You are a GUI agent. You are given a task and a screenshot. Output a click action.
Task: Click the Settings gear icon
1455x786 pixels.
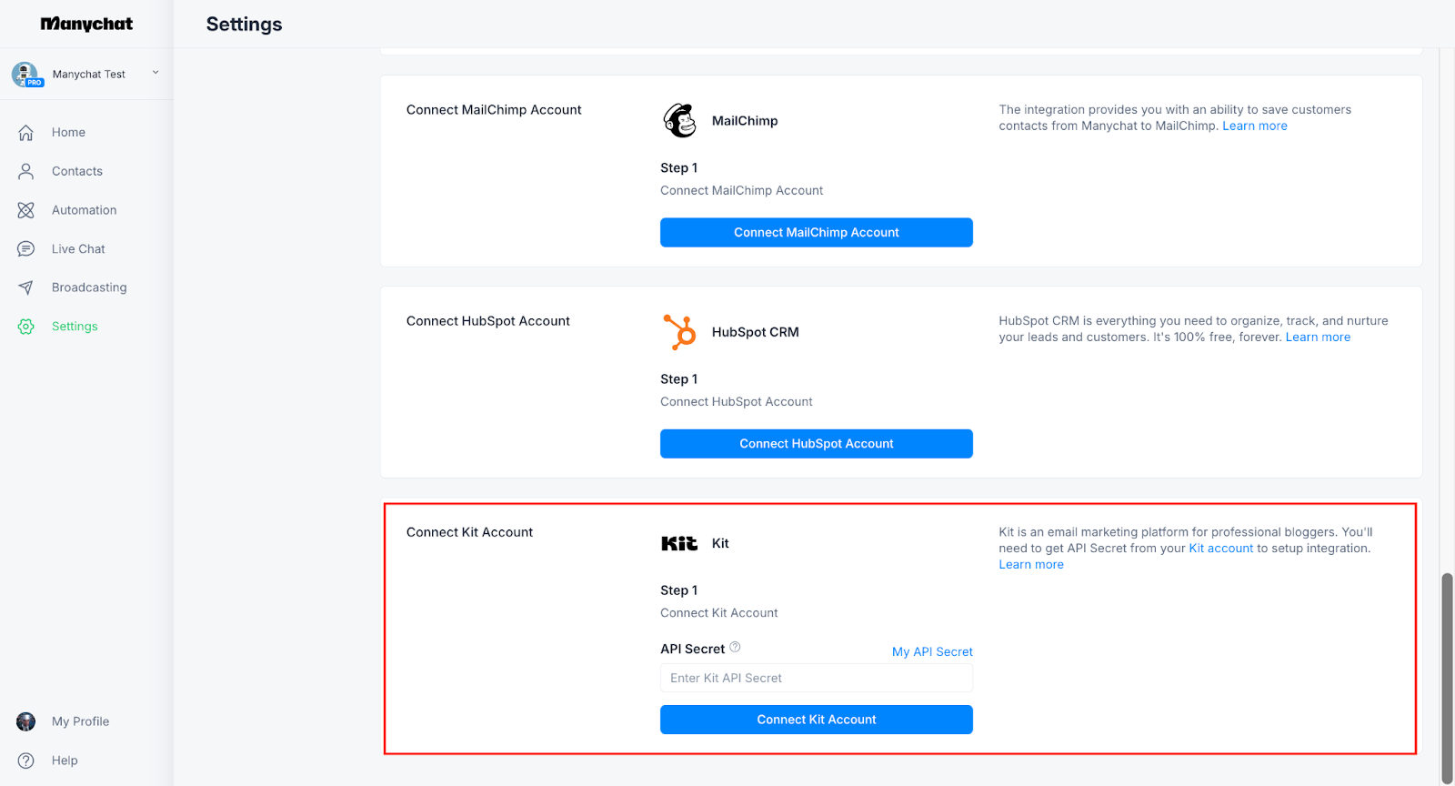point(26,327)
